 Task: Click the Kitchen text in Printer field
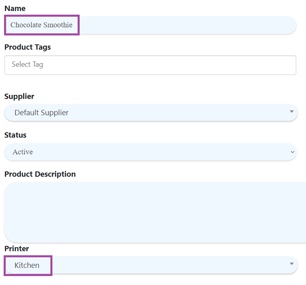(x=27, y=265)
